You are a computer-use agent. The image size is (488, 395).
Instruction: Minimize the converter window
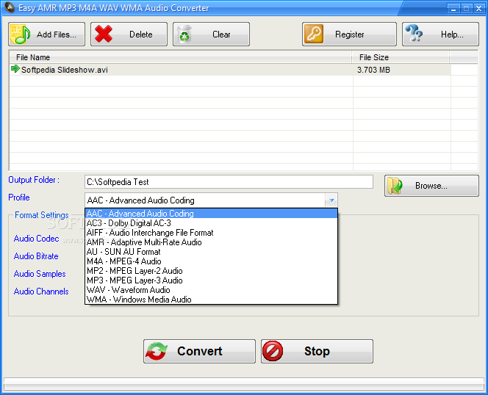coord(453,8)
